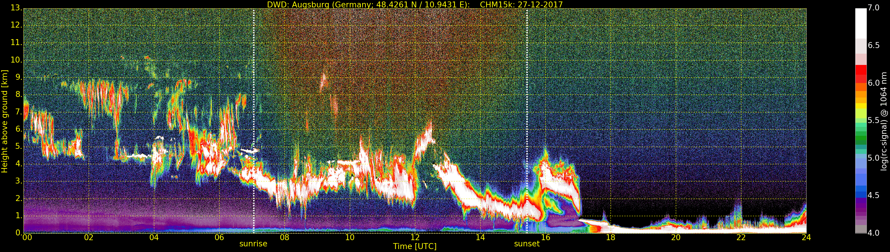The width and height of the screenshot is (890, 252).
Task: Click the '24' time axis tick label
Action: [806, 237]
